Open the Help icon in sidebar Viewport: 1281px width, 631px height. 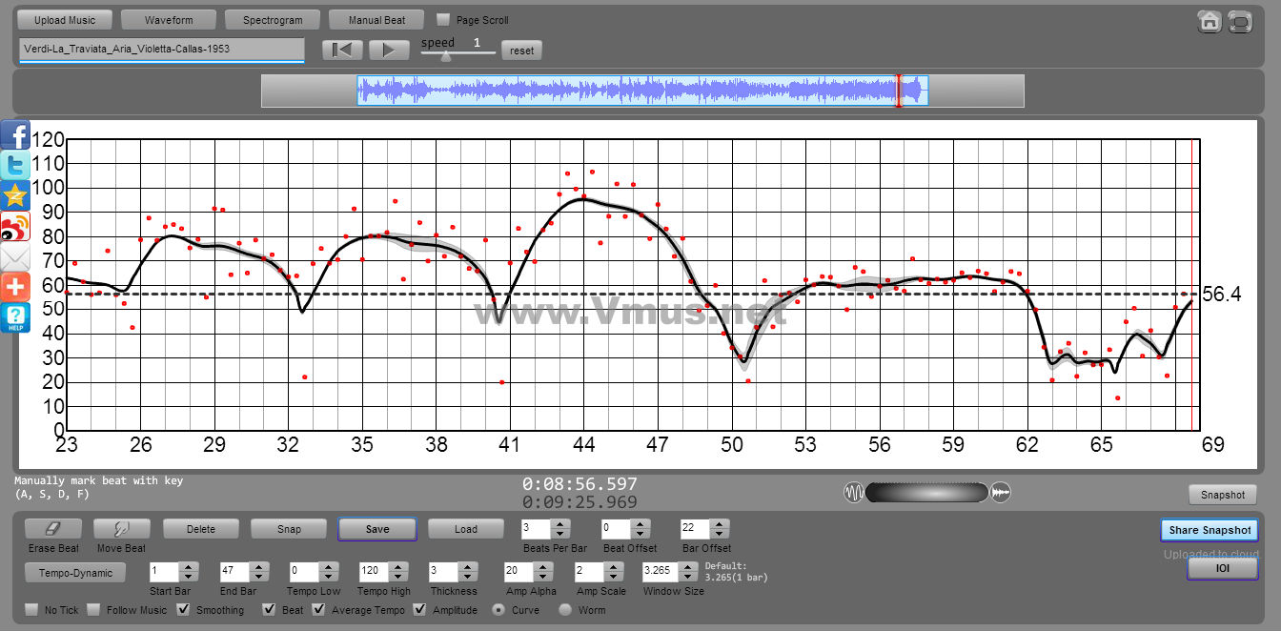point(14,317)
